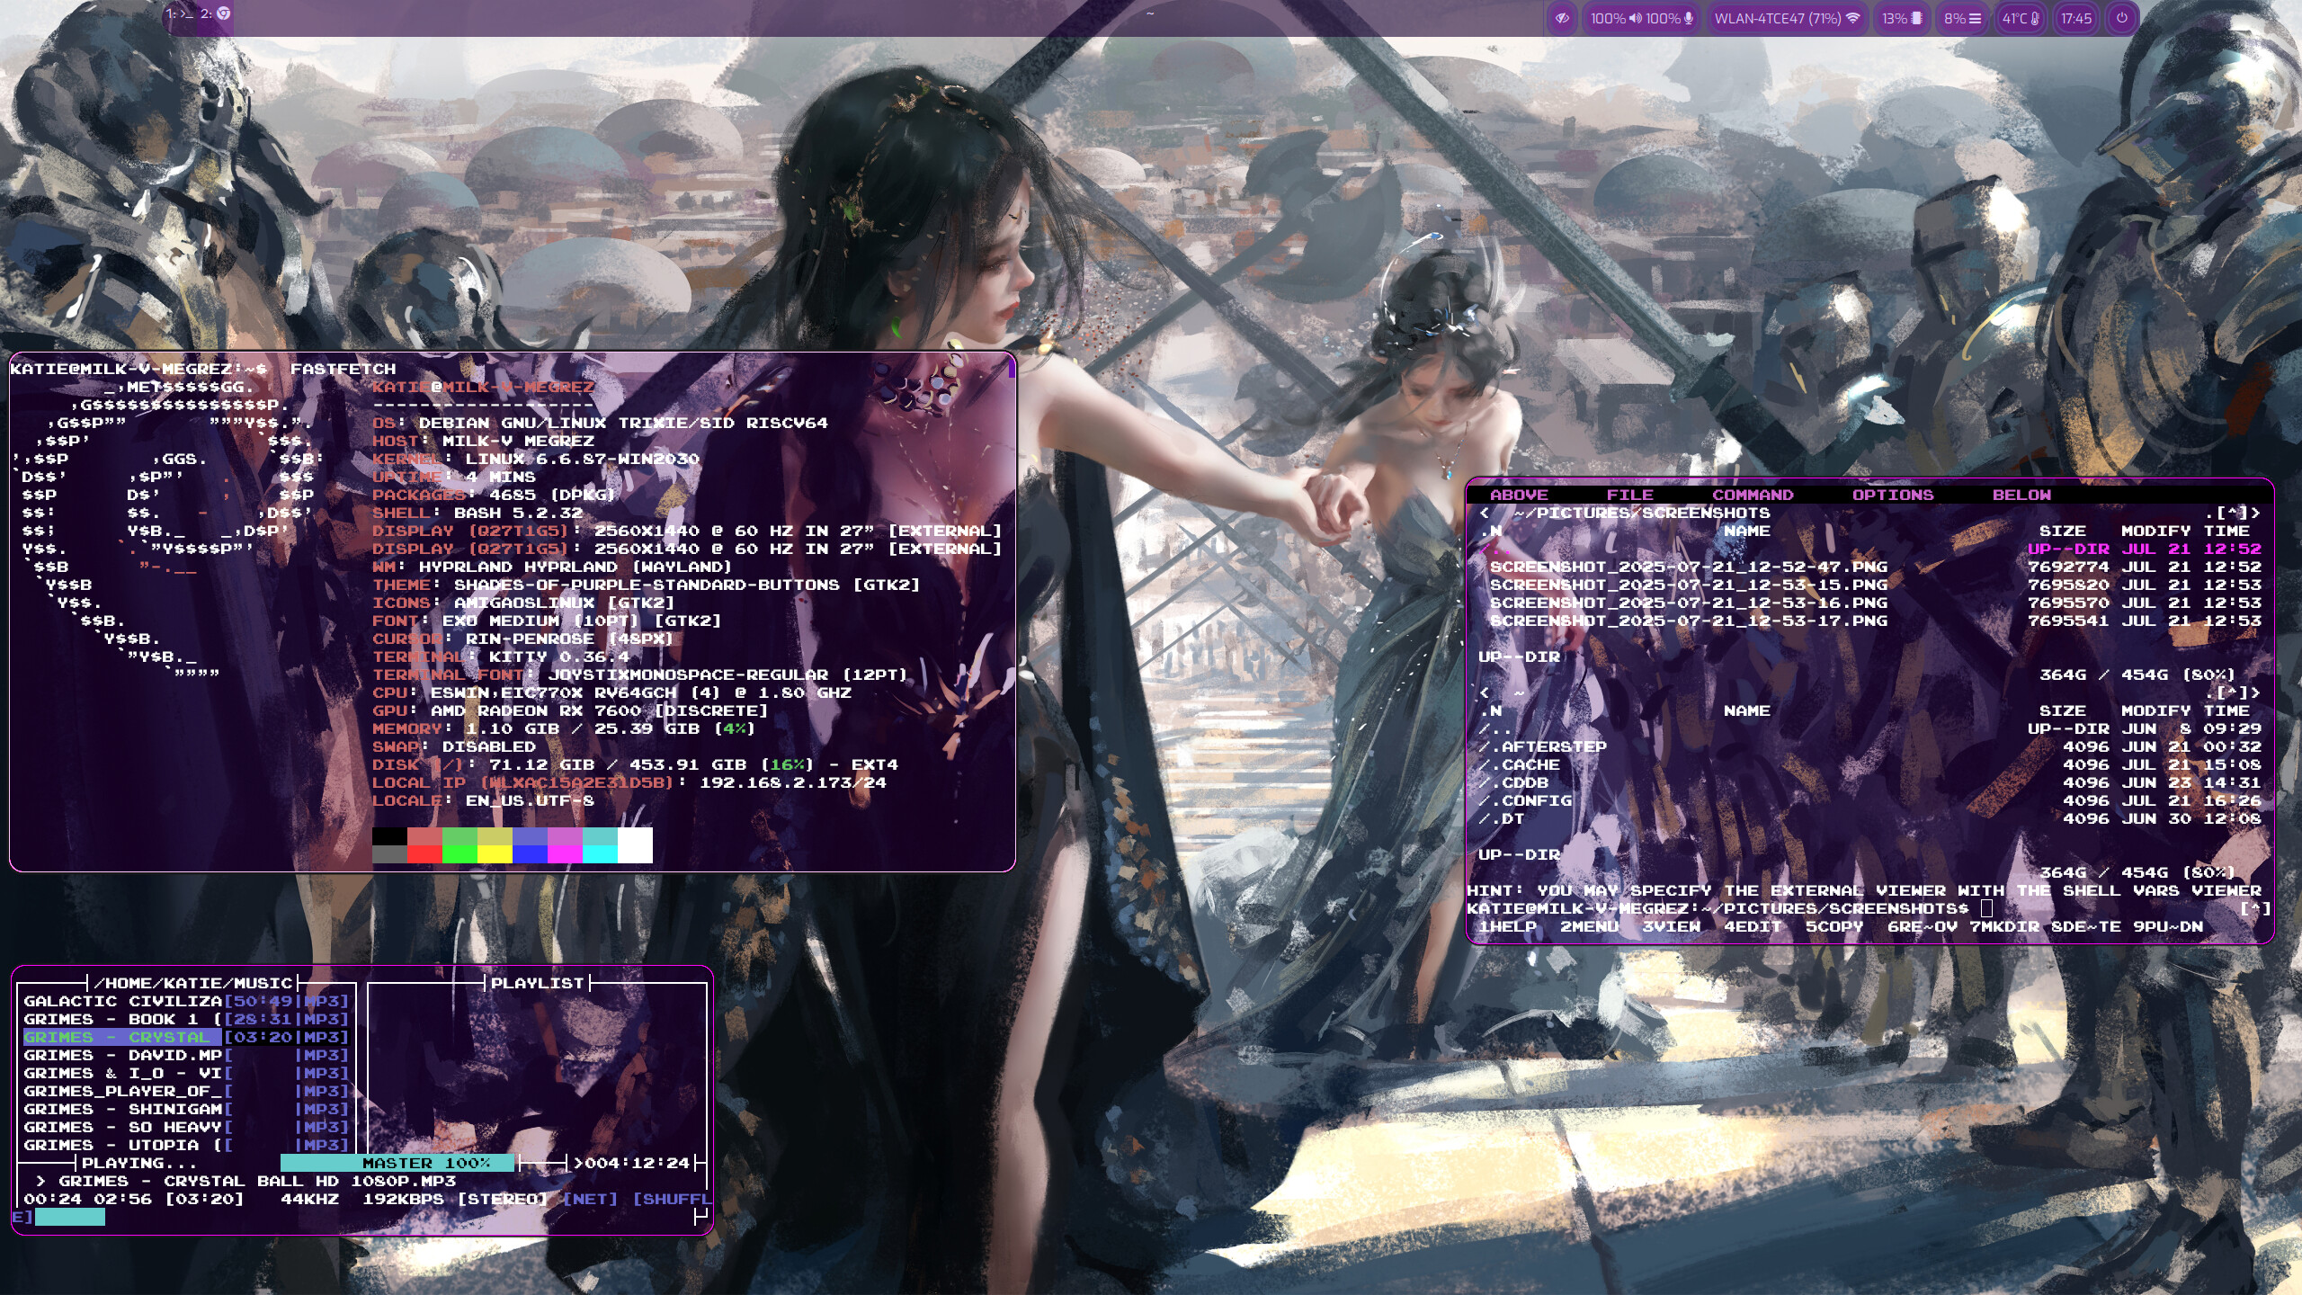
Task: Click the 6RenMov function key button
Action: pyautogui.click(x=1923, y=926)
